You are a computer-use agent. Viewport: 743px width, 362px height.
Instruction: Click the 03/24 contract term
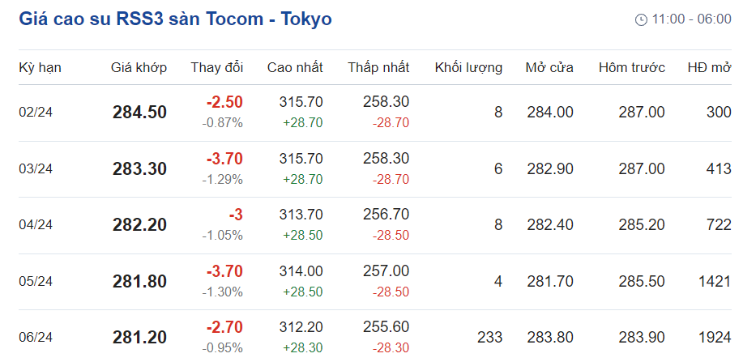(36, 168)
